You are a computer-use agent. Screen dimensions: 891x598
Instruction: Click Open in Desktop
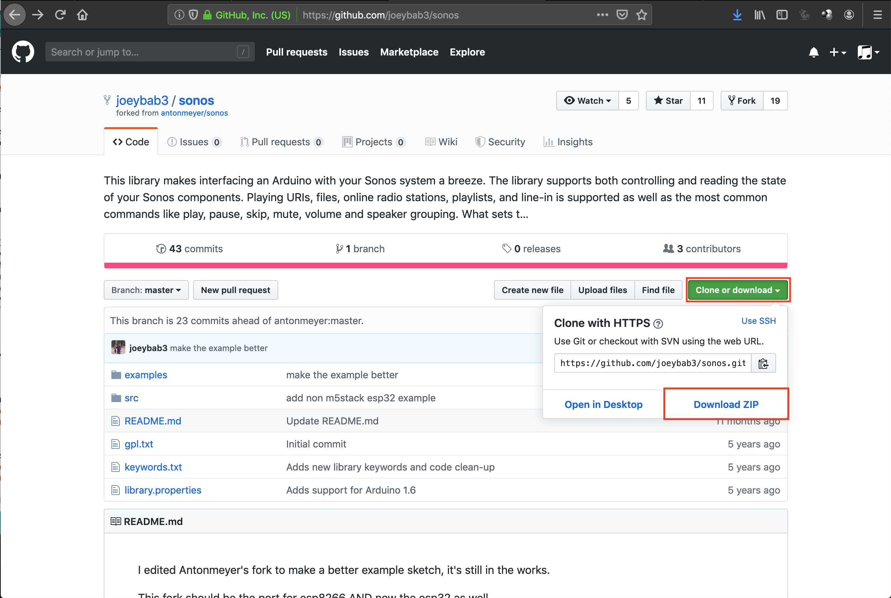603,404
